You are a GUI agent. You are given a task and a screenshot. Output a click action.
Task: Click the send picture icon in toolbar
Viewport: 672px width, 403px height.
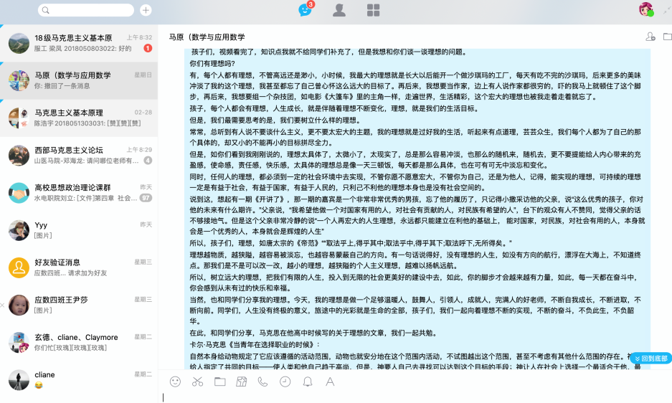click(x=242, y=381)
